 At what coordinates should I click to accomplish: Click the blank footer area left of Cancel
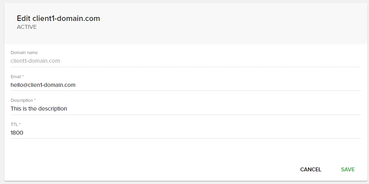158,169
